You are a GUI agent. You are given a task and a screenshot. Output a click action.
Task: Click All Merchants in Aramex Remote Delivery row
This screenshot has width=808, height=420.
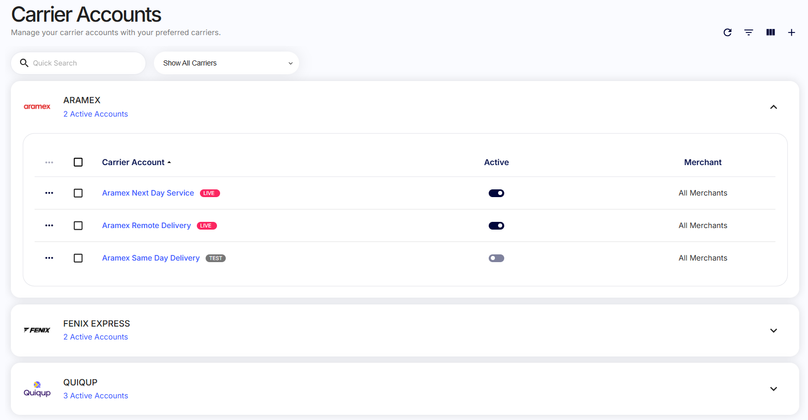(x=703, y=225)
